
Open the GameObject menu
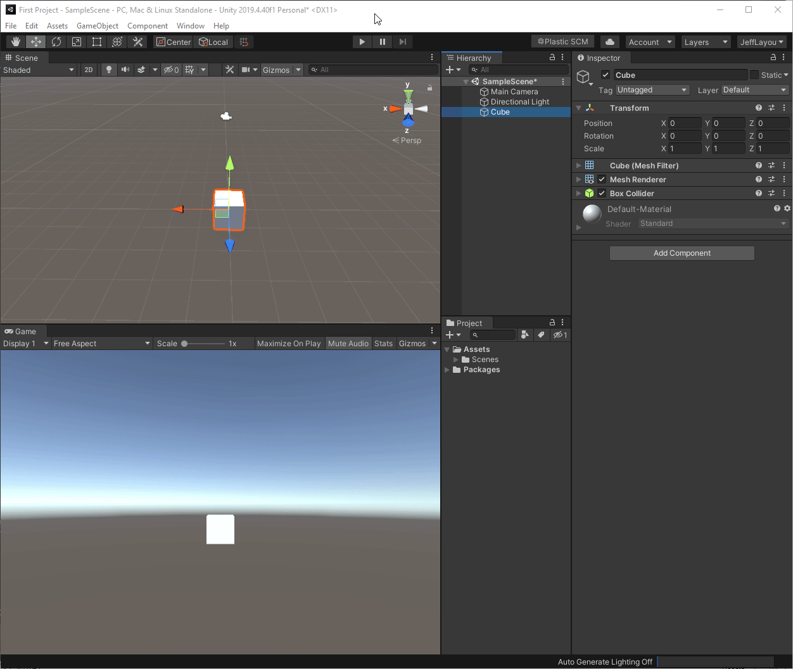pos(98,26)
